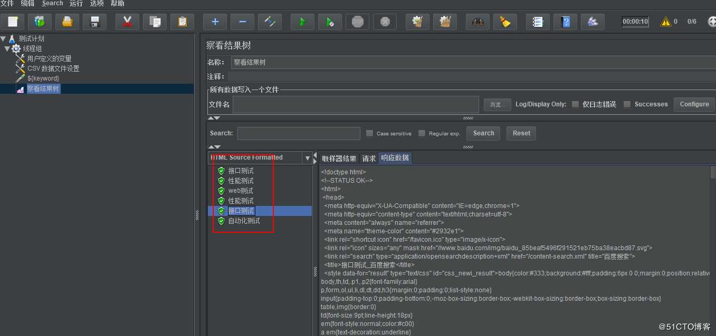Open the Templates toolbar icon
Screen dimensions: 716x336
(x=40, y=22)
